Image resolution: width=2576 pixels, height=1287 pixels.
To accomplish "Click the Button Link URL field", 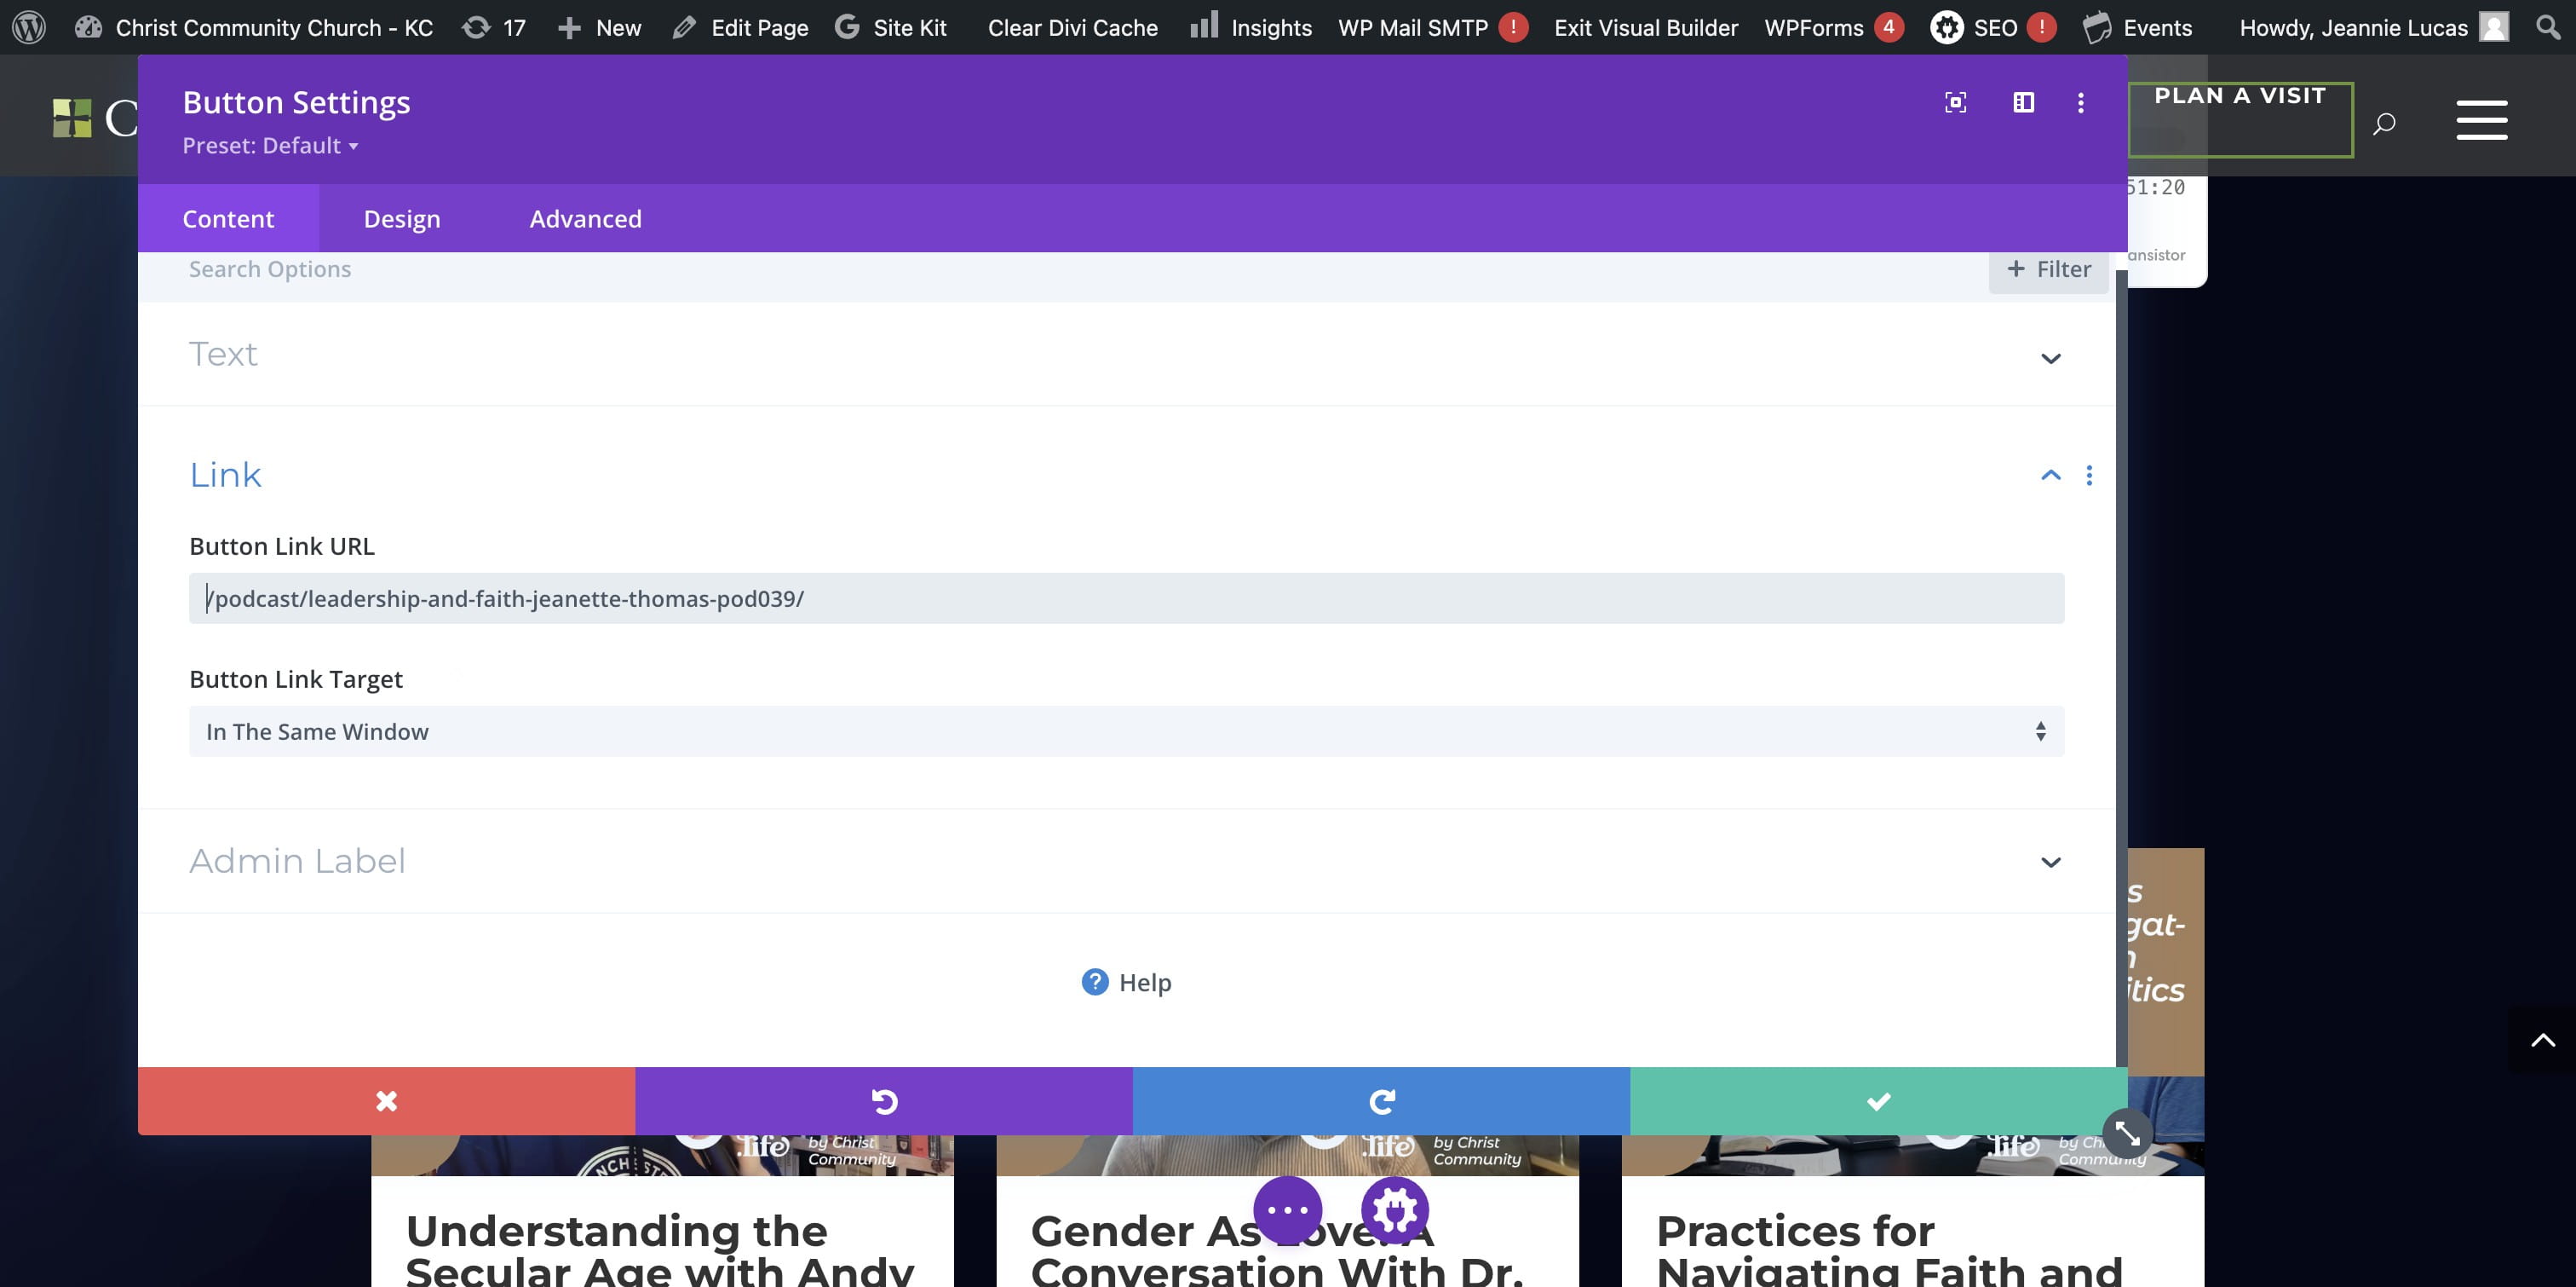I will tap(1126, 598).
